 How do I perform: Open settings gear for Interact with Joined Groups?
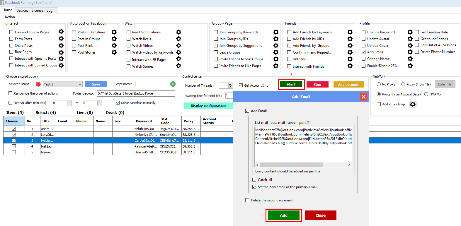[x=61, y=65]
